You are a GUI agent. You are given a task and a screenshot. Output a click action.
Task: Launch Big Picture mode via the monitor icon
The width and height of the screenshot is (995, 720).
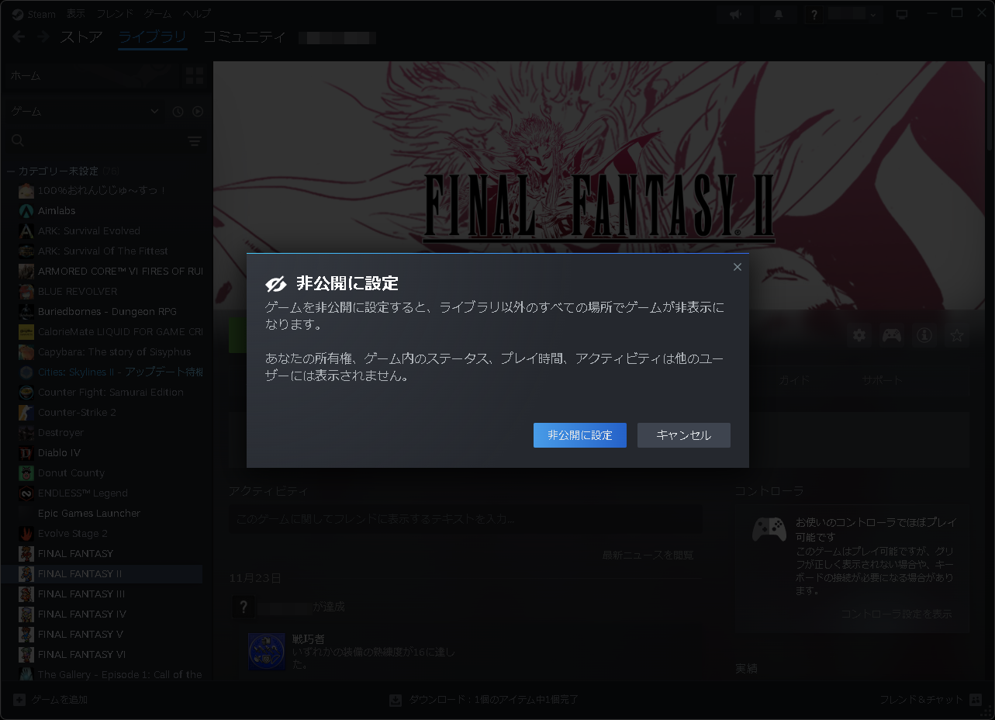[x=902, y=15]
